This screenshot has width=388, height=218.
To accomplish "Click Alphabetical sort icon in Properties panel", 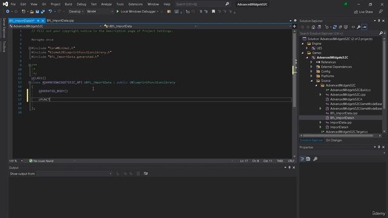I will click(309, 159).
